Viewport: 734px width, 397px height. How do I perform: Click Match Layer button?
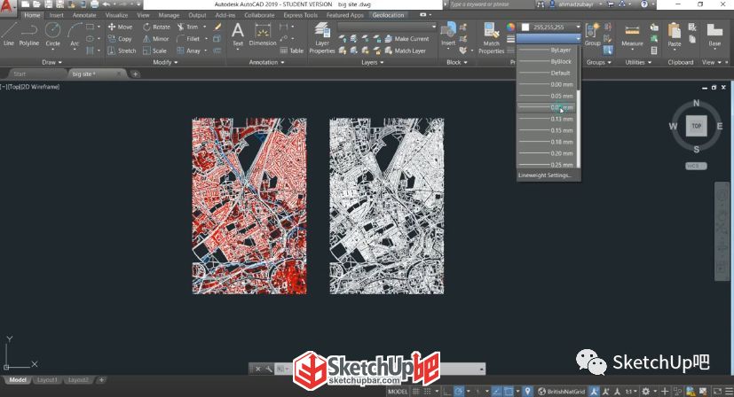pyautogui.click(x=406, y=51)
